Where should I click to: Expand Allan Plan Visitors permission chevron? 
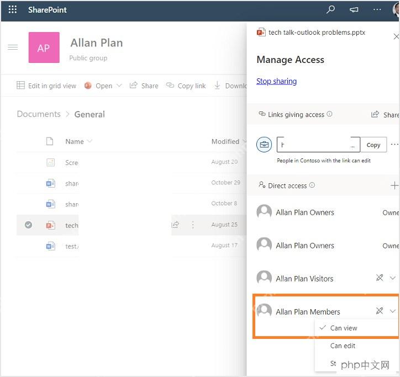[x=393, y=278]
